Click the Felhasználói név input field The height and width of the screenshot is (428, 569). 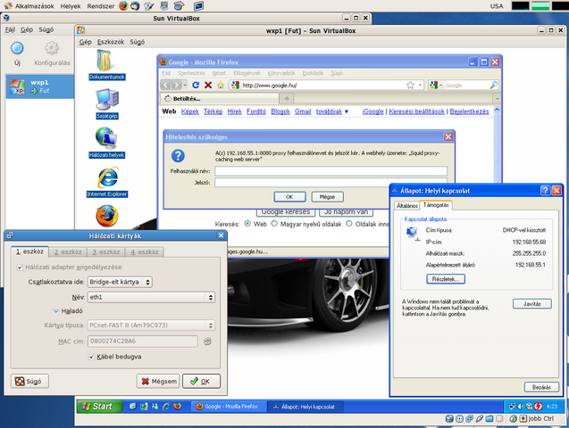point(331,170)
